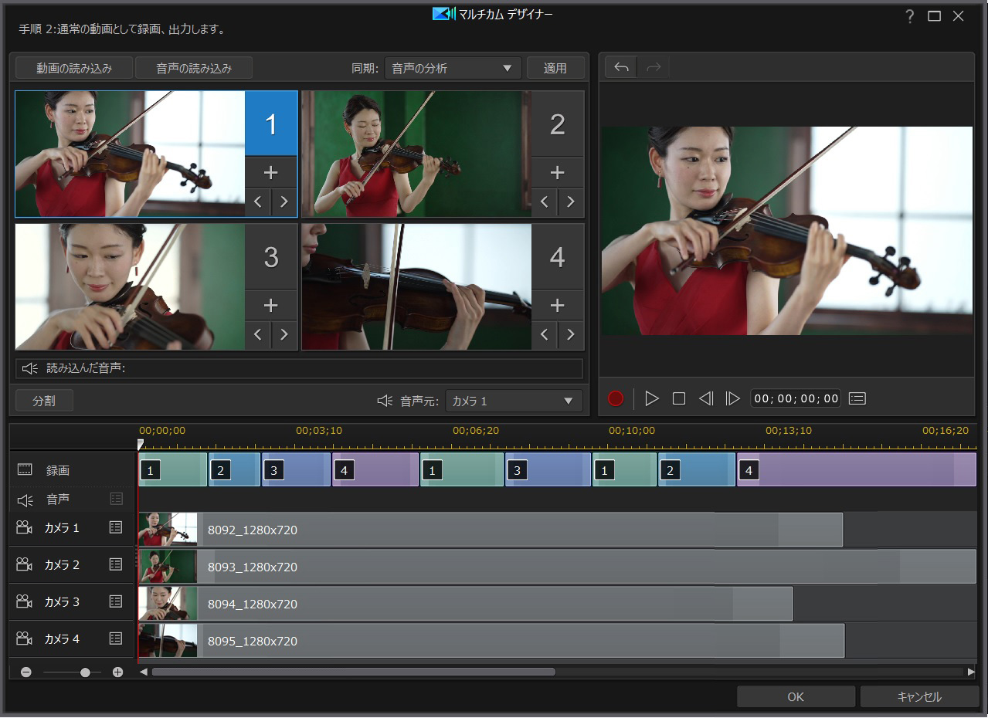Step to next frame
The image size is (988, 718).
coord(733,398)
